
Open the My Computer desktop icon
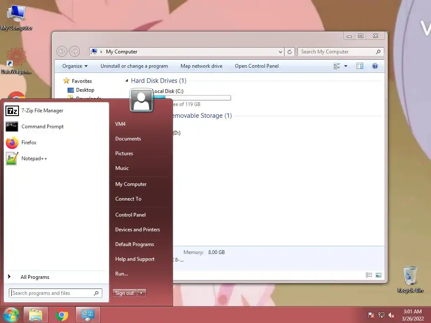(x=16, y=18)
